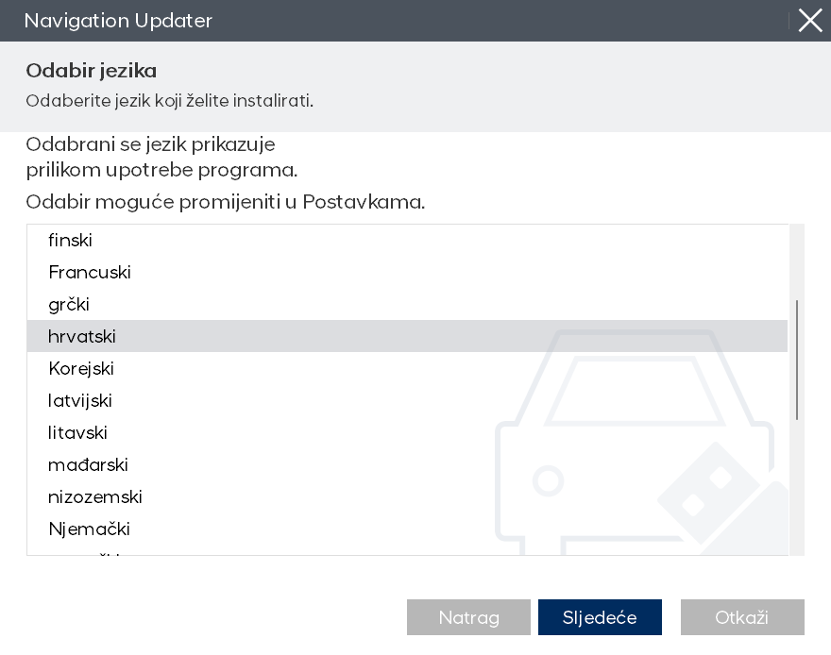Choose mađarski language option
831x655 pixels.
click(88, 465)
